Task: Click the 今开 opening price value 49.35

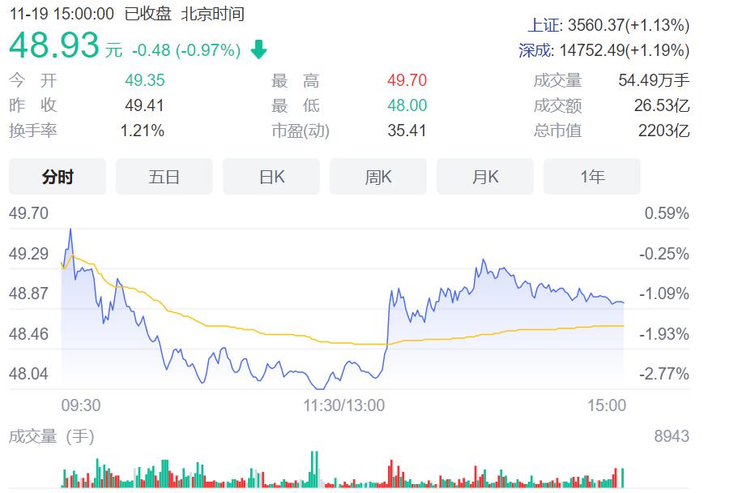Action: click(x=144, y=80)
